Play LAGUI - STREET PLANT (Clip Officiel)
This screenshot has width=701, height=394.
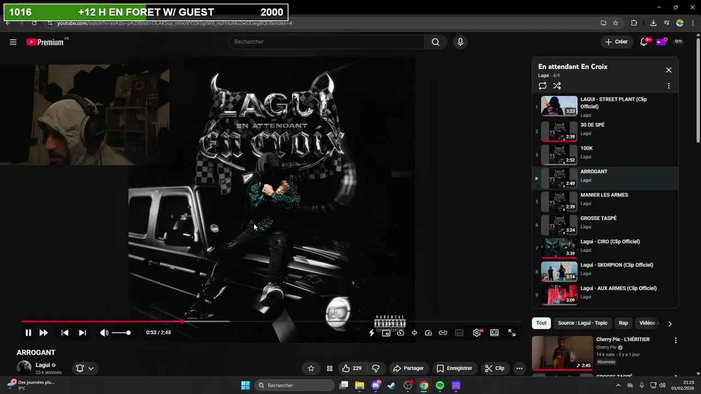click(605, 106)
